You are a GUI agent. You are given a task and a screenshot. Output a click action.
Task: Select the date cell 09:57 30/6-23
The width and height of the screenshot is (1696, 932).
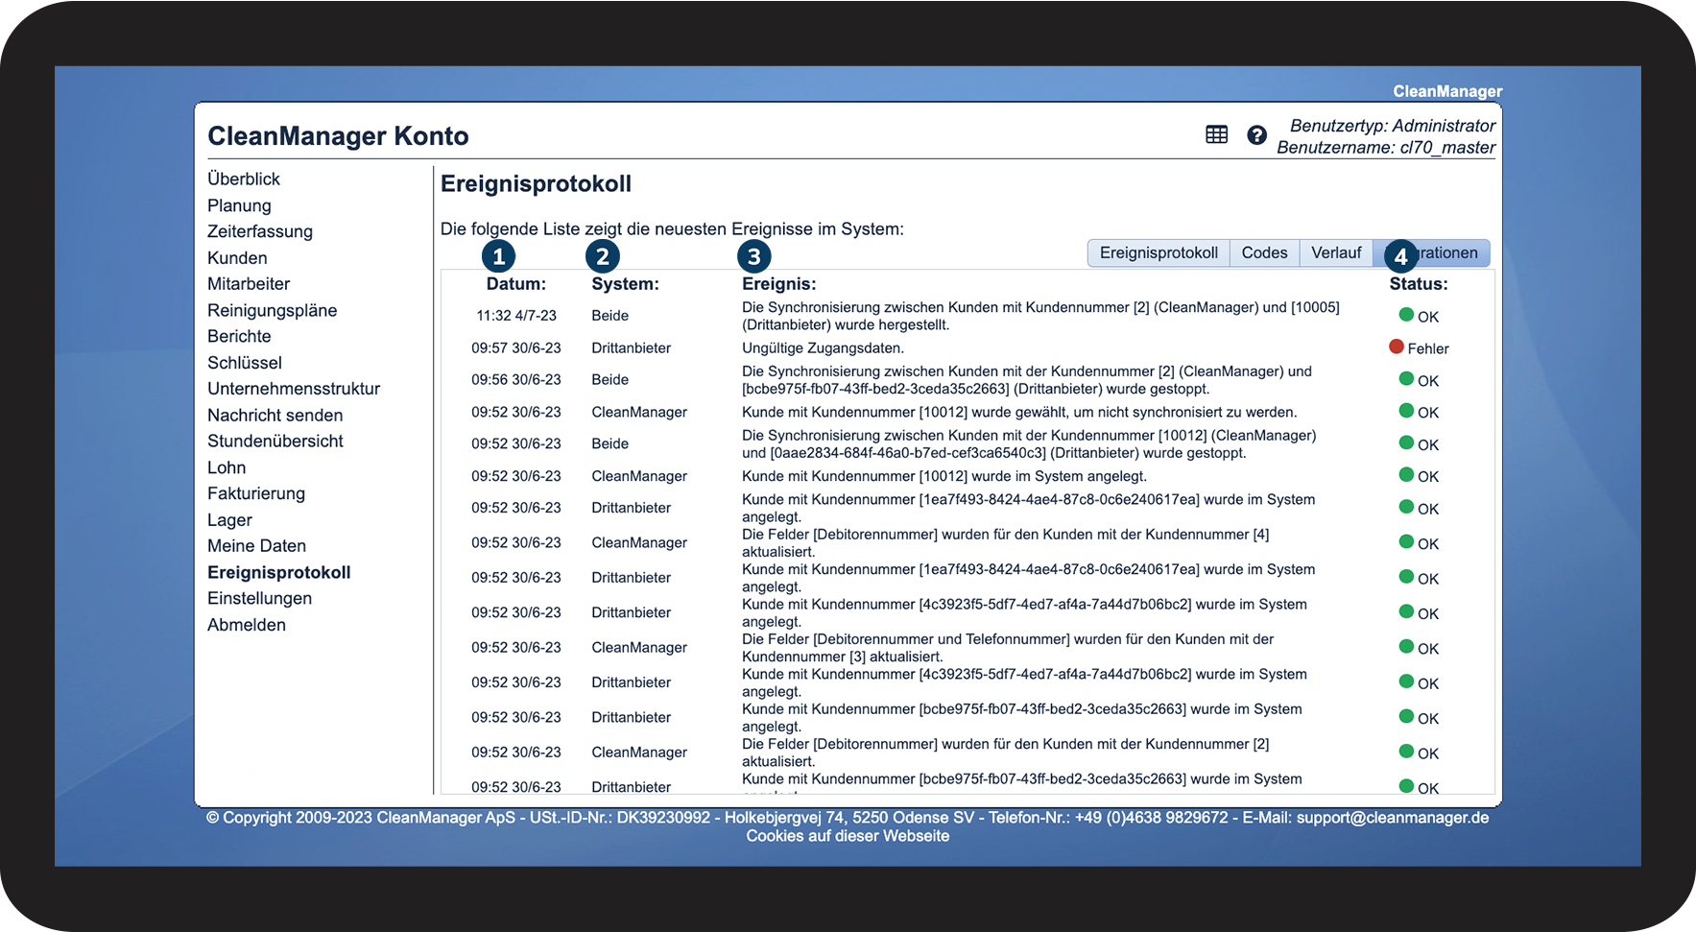[516, 347]
